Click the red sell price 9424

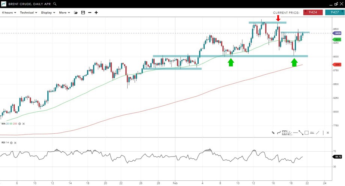pos(313,12)
